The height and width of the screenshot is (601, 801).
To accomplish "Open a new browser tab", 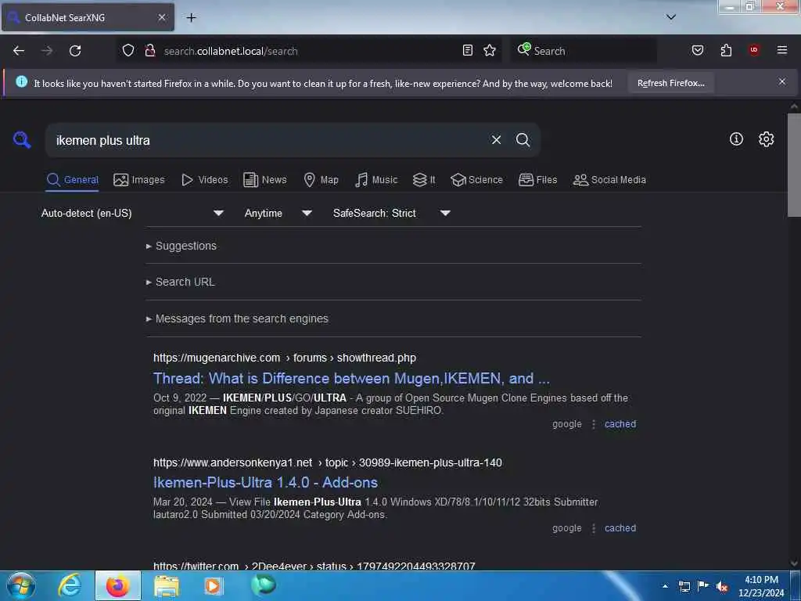I will [x=191, y=17].
